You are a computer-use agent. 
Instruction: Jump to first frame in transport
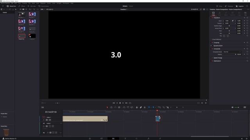tap(114, 103)
